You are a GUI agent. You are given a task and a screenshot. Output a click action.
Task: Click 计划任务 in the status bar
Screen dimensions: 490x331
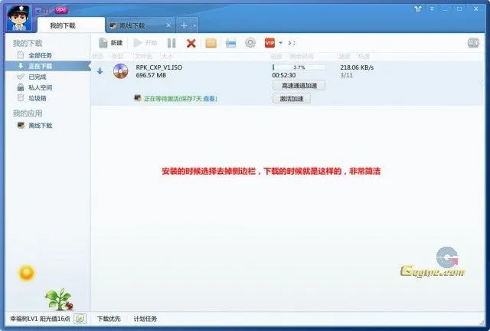tap(145, 319)
